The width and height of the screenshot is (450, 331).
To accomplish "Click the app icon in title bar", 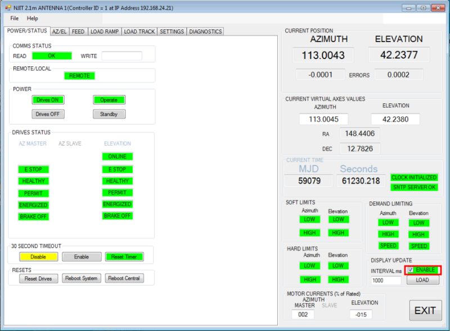I will (x=7, y=8).
